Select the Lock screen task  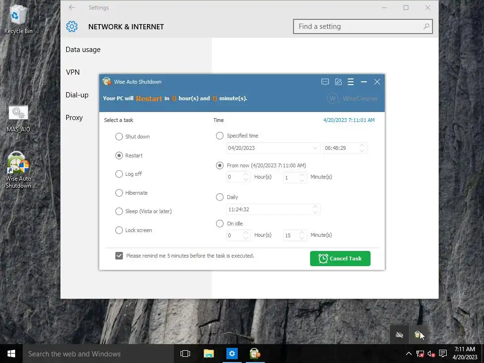pyautogui.click(x=134, y=230)
